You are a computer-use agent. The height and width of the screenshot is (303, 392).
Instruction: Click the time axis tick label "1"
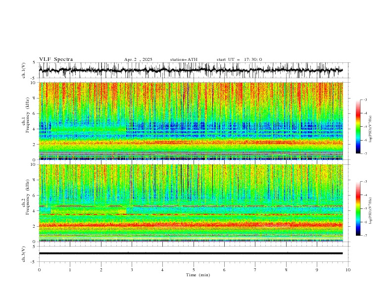click(x=70, y=270)
